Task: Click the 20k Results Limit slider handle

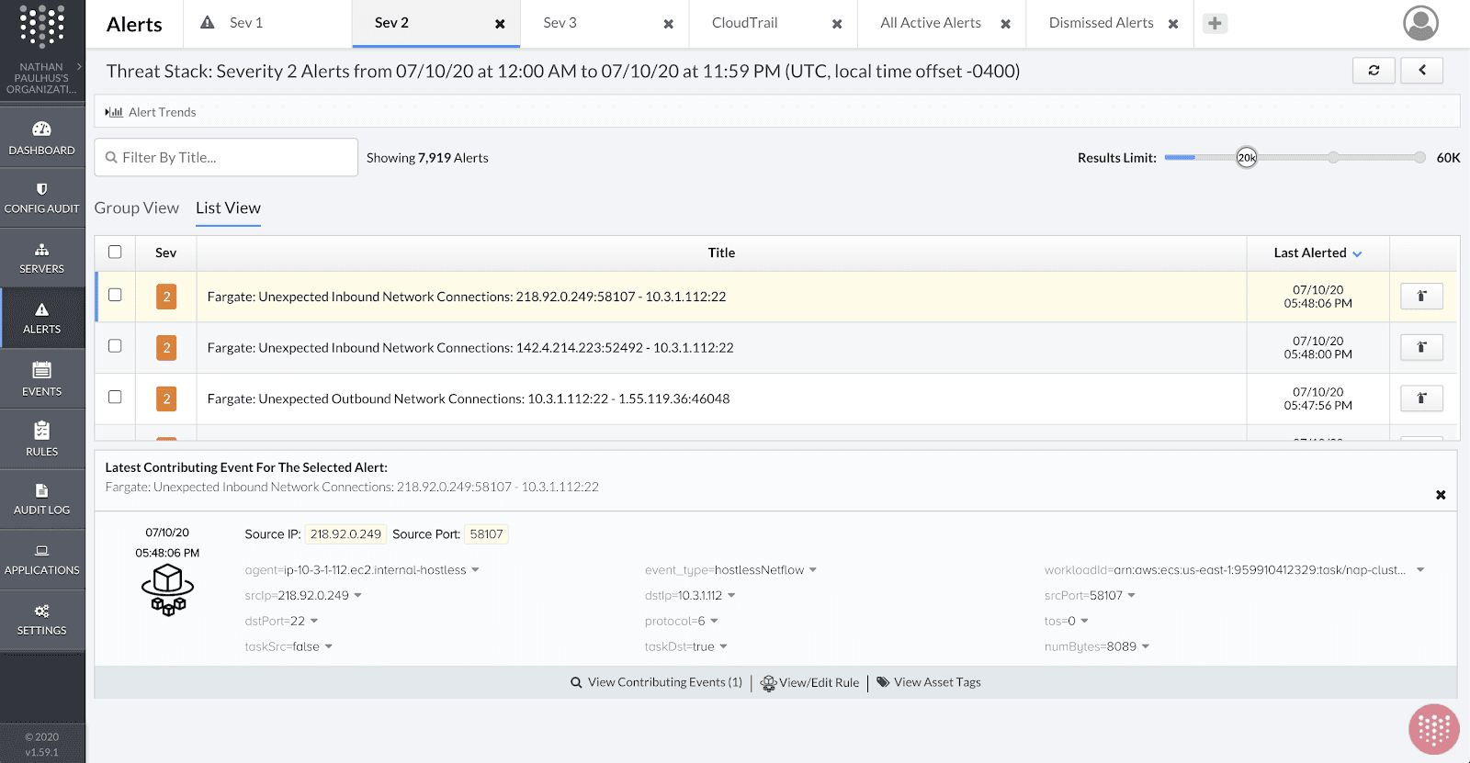Action: point(1246,158)
